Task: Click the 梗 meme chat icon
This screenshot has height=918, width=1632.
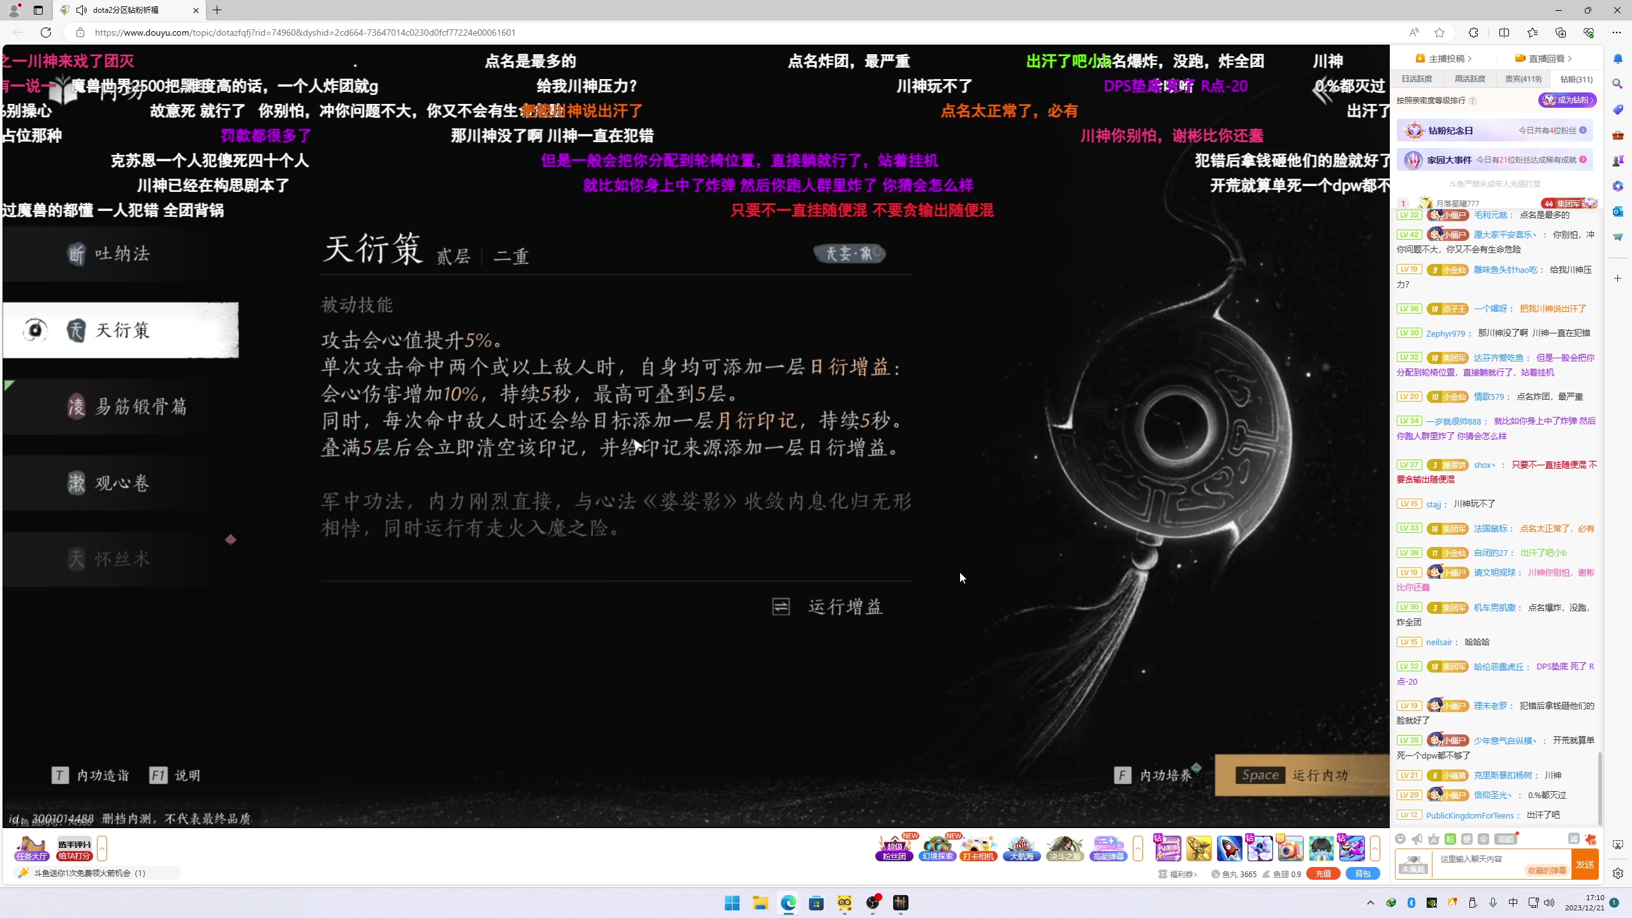Action: 1467,839
